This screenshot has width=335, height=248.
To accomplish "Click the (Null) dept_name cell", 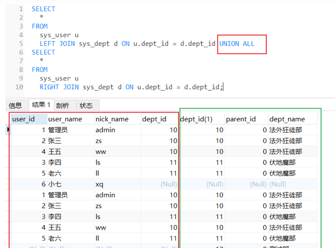I will [293, 184].
